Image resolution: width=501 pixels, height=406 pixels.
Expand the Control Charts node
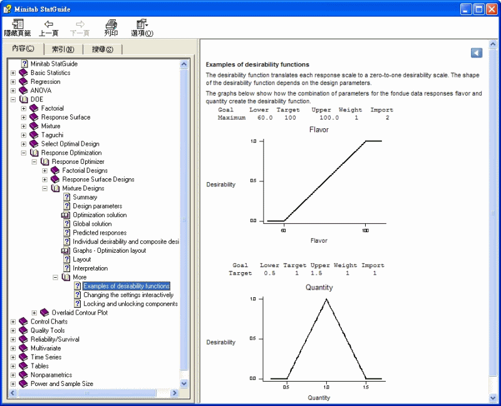tap(13, 322)
